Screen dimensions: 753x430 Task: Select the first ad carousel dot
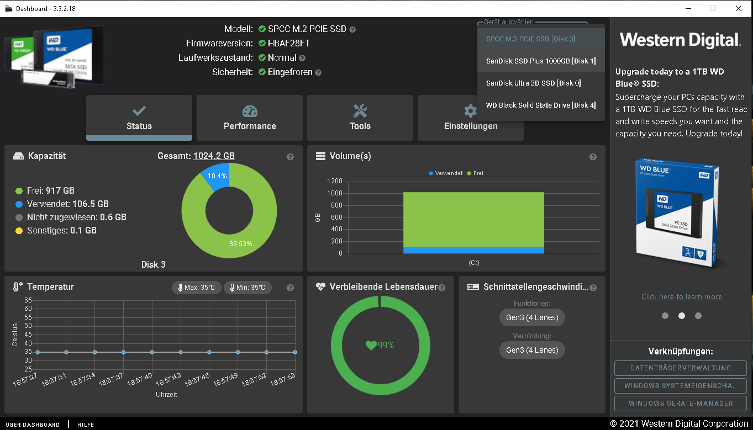click(665, 316)
